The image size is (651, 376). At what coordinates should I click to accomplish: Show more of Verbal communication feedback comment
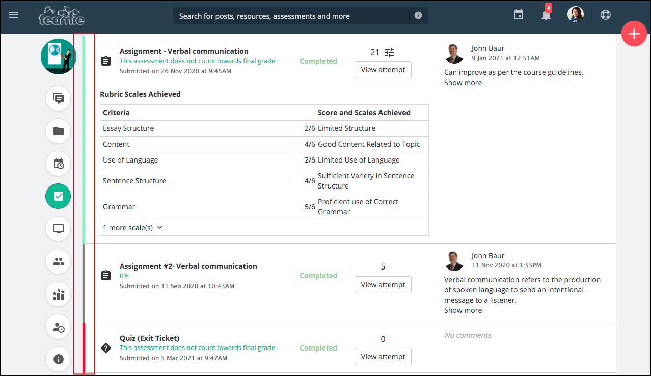[x=463, y=310]
